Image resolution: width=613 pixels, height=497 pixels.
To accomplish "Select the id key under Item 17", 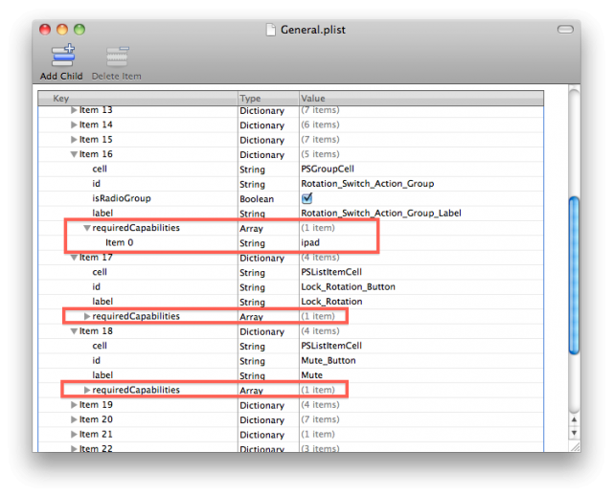I will (x=96, y=286).
